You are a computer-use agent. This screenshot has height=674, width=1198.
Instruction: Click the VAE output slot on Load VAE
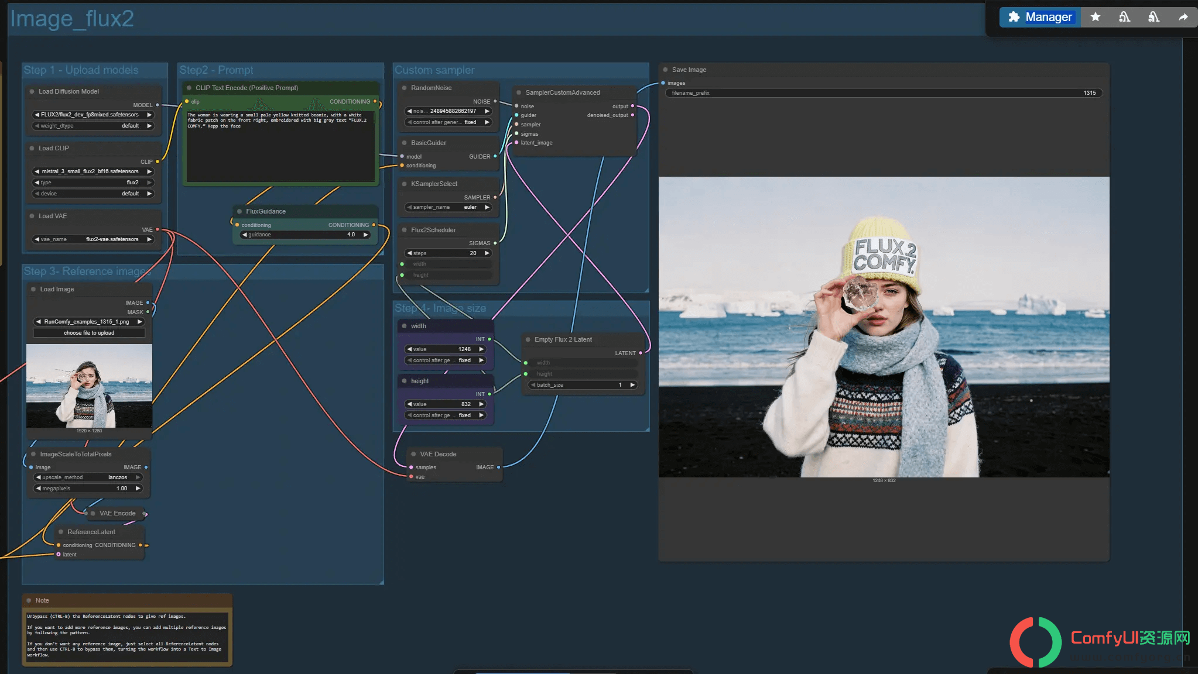point(158,229)
